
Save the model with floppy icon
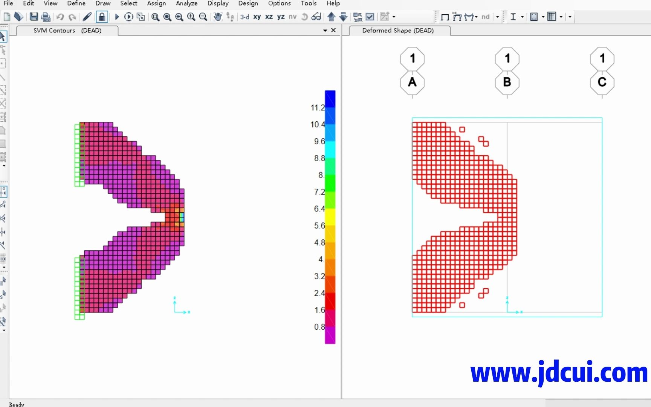click(34, 17)
